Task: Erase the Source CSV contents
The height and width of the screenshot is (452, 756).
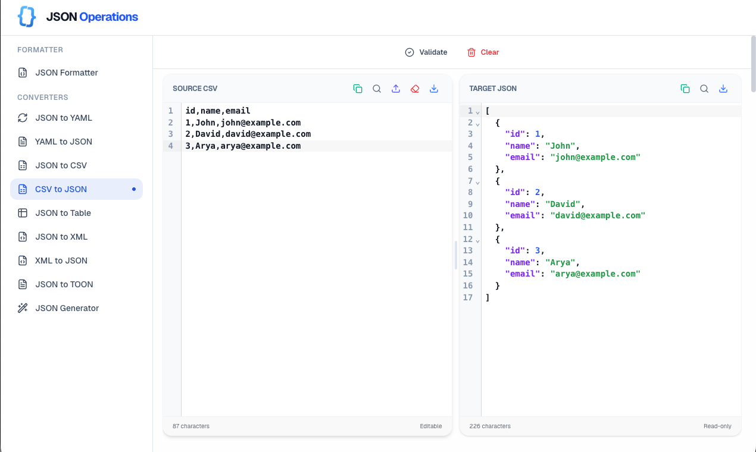Action: pyautogui.click(x=415, y=88)
